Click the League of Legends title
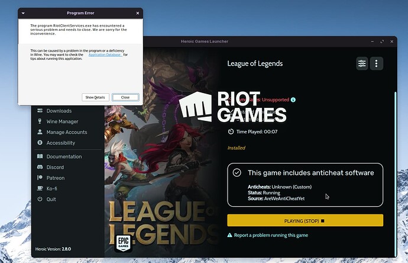 click(x=255, y=63)
